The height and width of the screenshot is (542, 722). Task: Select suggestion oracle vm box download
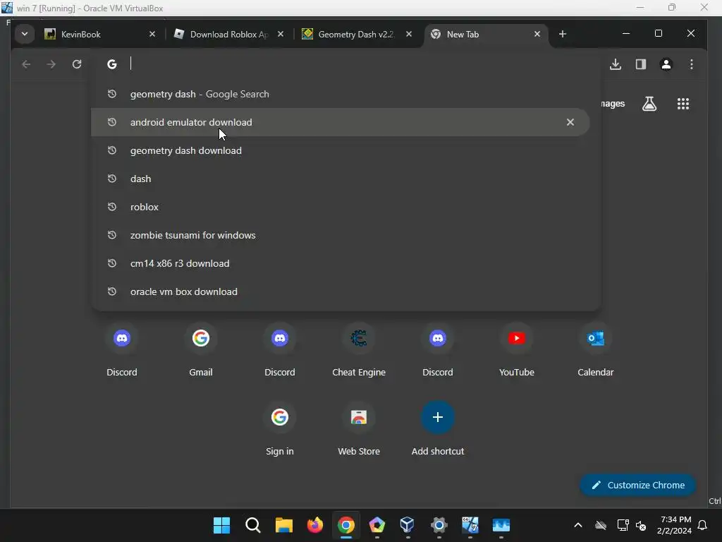pyautogui.click(x=341, y=291)
